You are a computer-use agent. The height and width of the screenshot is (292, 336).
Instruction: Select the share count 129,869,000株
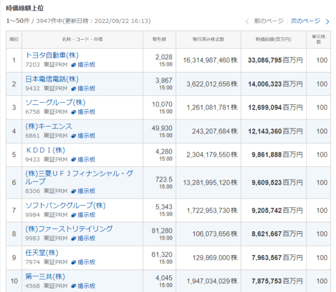coord(215,258)
